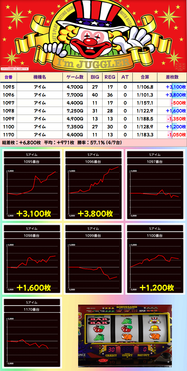Viewport: 187px width, 371px height.
Task: Click the 総差枚 summary line below the table
Action: pyautogui.click(x=62, y=143)
